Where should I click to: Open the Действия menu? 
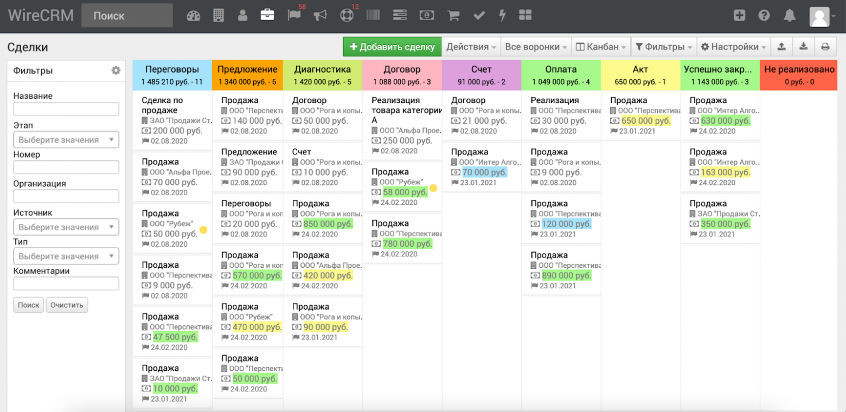pos(471,47)
